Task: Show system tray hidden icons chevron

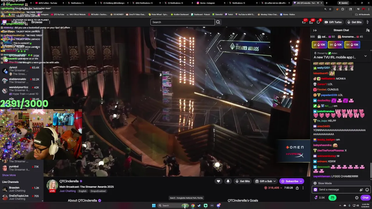Action: pyautogui.click(x=340, y=206)
